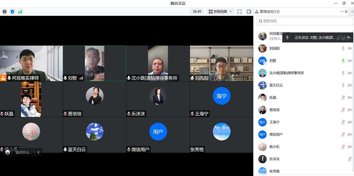
Task: Click 蓝天白云 avatar tile in grid
Action: point(95,135)
